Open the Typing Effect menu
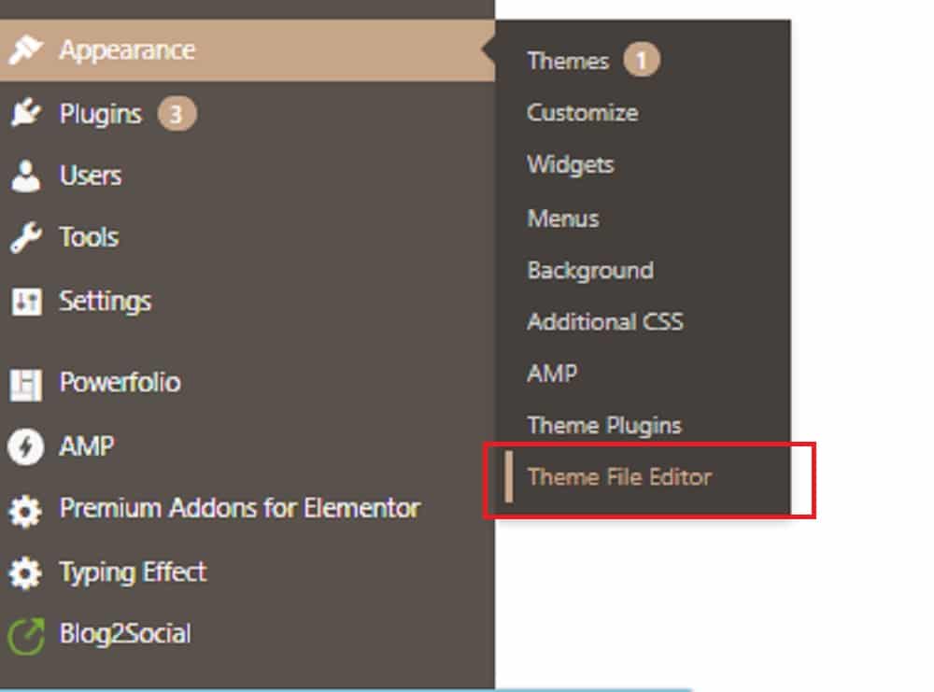 [133, 572]
